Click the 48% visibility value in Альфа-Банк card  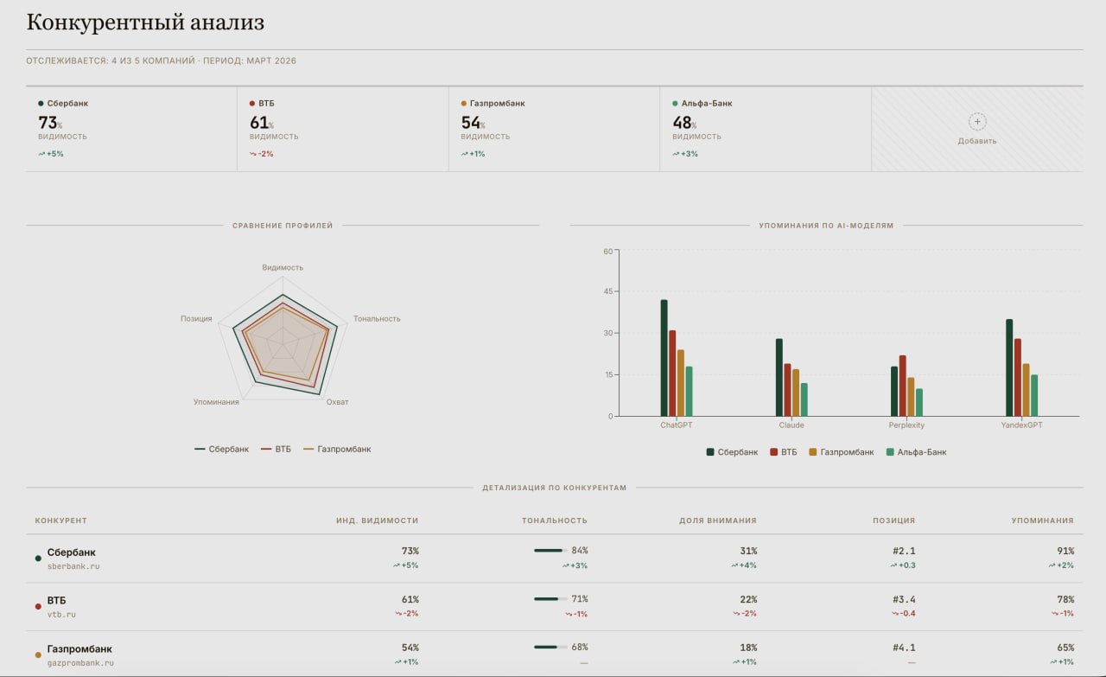(684, 123)
